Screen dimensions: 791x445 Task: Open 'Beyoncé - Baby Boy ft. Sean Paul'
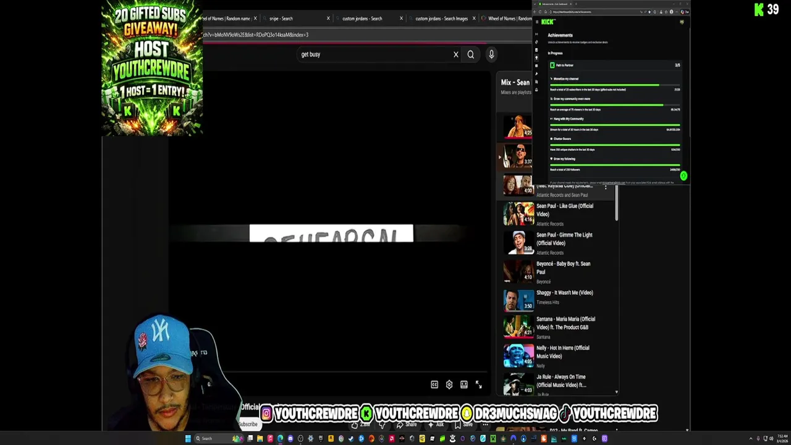563,268
